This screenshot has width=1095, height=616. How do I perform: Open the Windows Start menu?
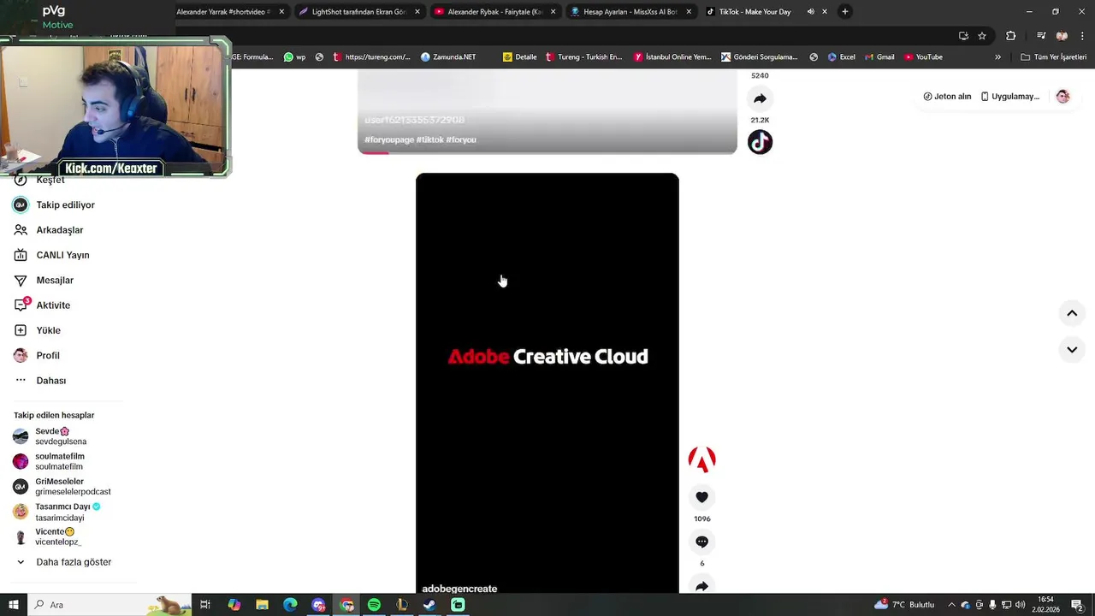coord(14,605)
